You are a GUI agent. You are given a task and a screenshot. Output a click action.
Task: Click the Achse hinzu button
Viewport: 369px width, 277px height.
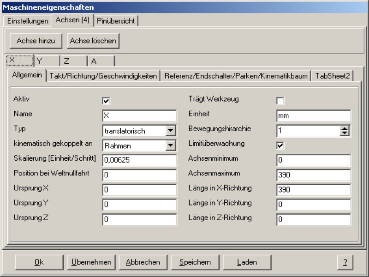click(x=36, y=41)
